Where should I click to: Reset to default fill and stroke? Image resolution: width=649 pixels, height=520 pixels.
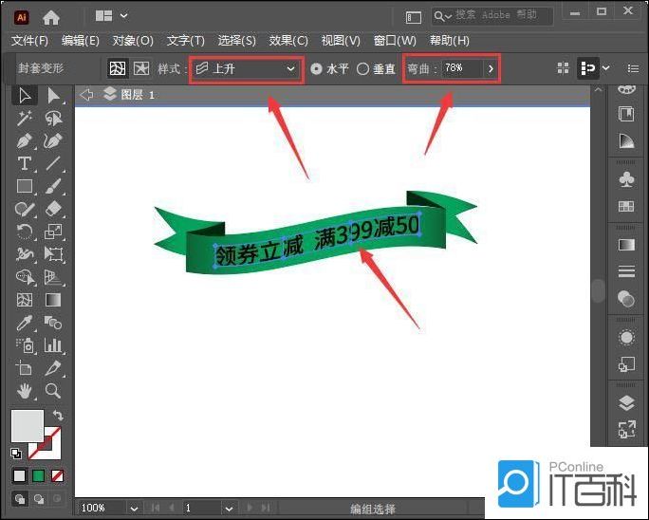pos(16,454)
